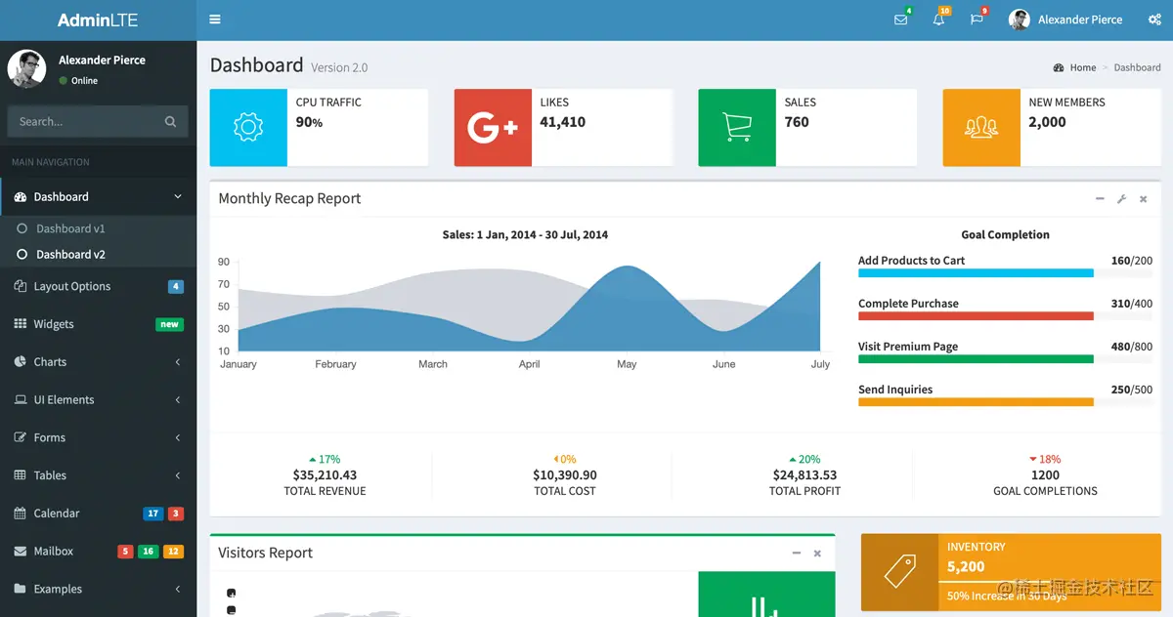Open the notifications bell icon
1173x617 pixels.
[937, 20]
